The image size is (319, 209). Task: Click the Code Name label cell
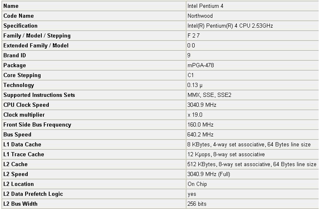[x=94, y=16]
